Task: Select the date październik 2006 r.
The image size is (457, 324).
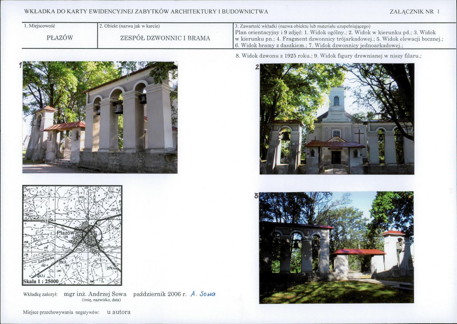Action: pos(160,294)
